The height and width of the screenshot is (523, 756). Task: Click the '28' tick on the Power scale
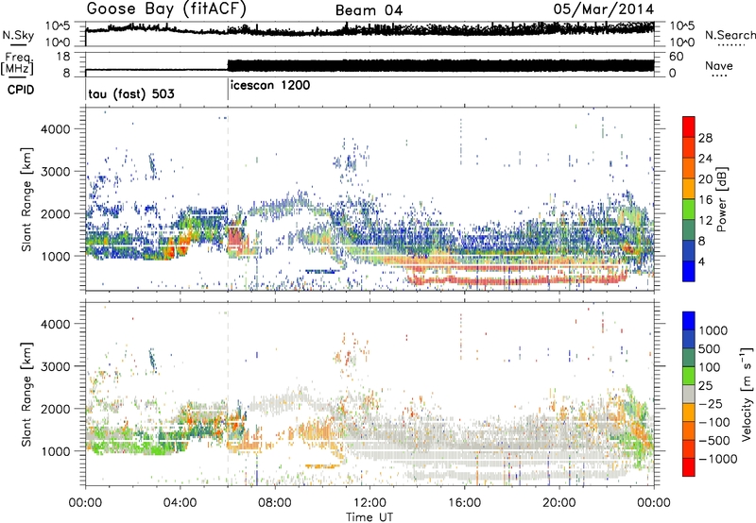coord(705,138)
